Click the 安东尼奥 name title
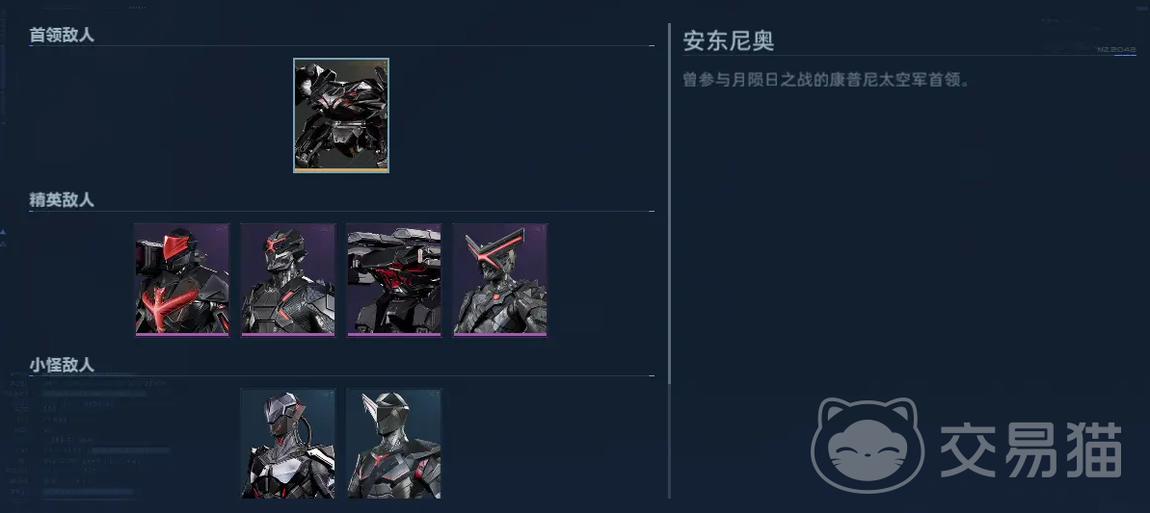1150x513 pixels. 729,40
